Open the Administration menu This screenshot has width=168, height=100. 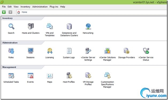pyautogui.click(x=40, y=7)
